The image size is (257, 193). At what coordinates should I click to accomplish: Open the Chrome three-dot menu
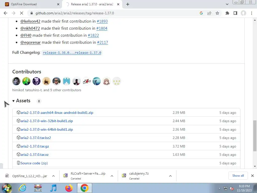[x=251, y=13]
